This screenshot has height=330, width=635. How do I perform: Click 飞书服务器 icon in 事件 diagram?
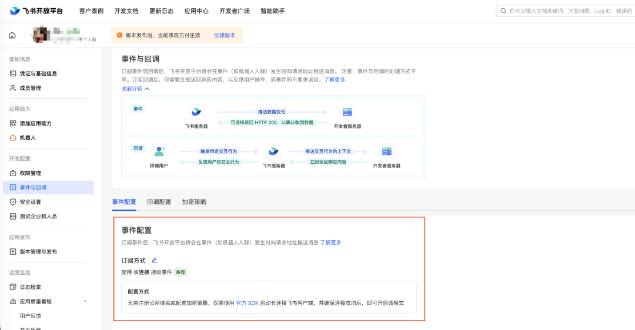pyautogui.click(x=196, y=112)
